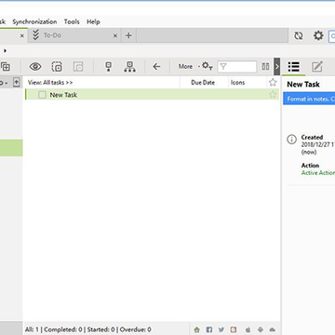Click the up-arrow icon in left panel header

[x=16, y=83]
